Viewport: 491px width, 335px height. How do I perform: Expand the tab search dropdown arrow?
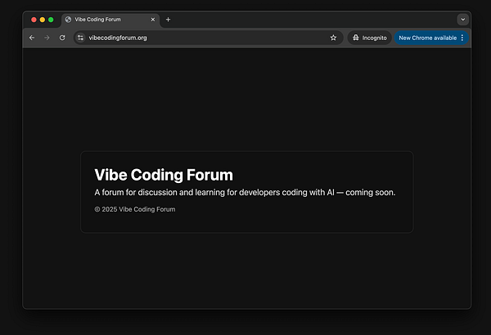463,20
